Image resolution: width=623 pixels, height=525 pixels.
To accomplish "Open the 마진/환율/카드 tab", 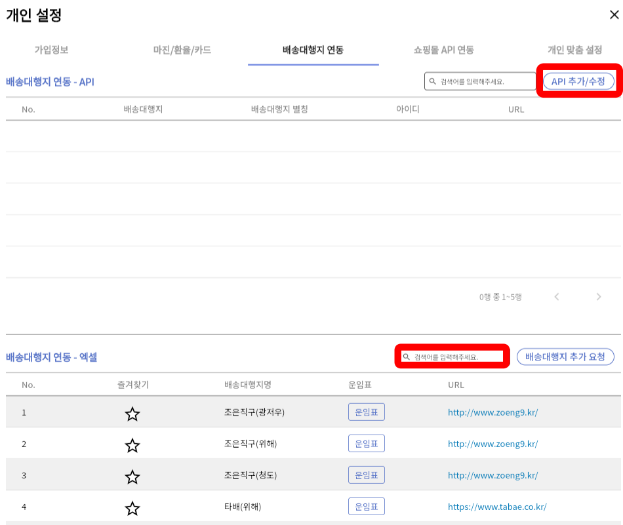I will click(x=182, y=50).
